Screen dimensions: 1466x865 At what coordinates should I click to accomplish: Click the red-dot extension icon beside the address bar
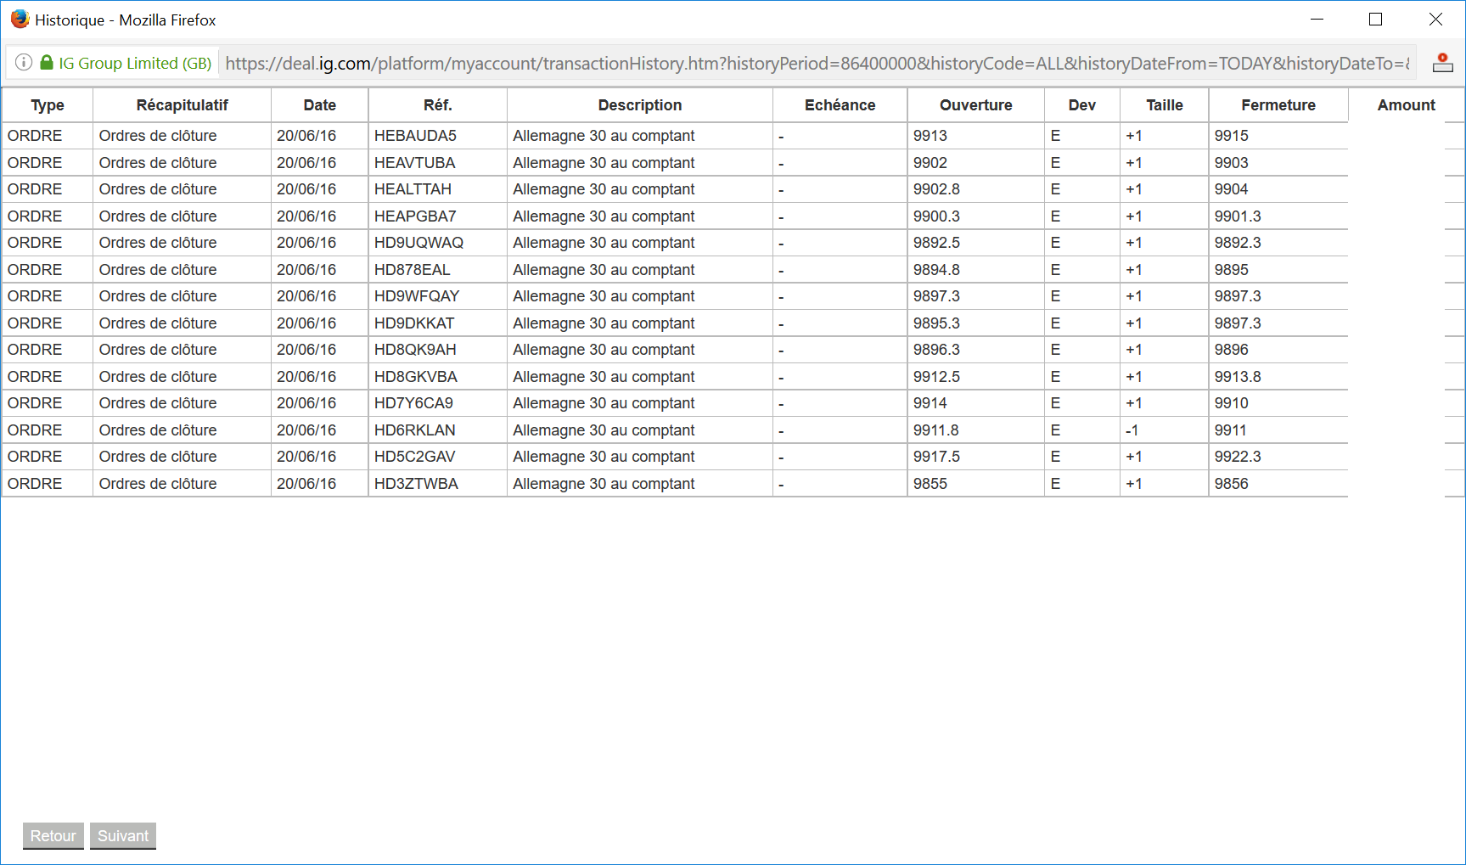click(x=1443, y=63)
